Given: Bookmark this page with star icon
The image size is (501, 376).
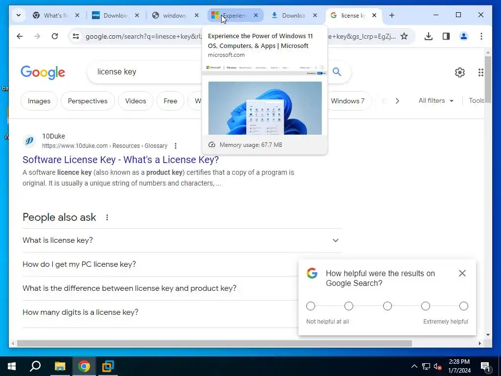Looking at the screenshot, I should pos(404,36).
